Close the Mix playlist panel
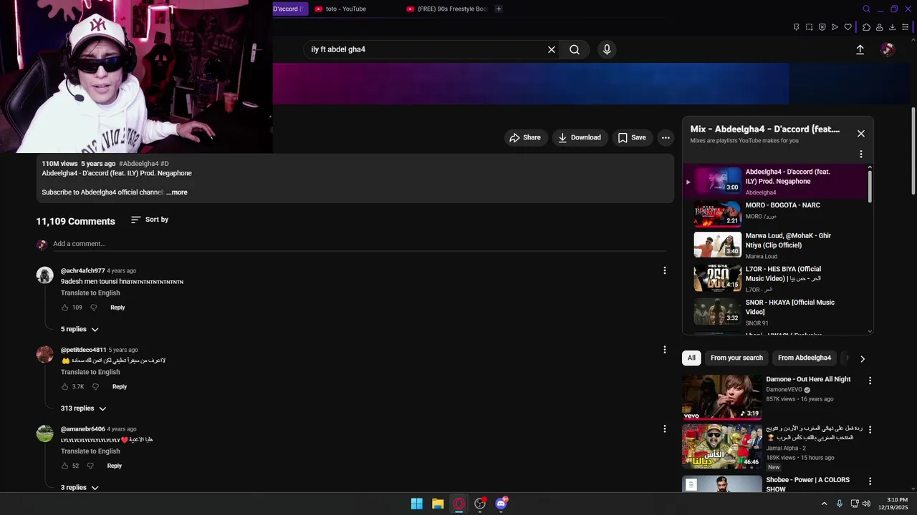 (x=861, y=134)
